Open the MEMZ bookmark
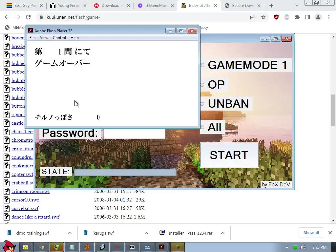Viewport: 336px width, 252px height. 14,28
